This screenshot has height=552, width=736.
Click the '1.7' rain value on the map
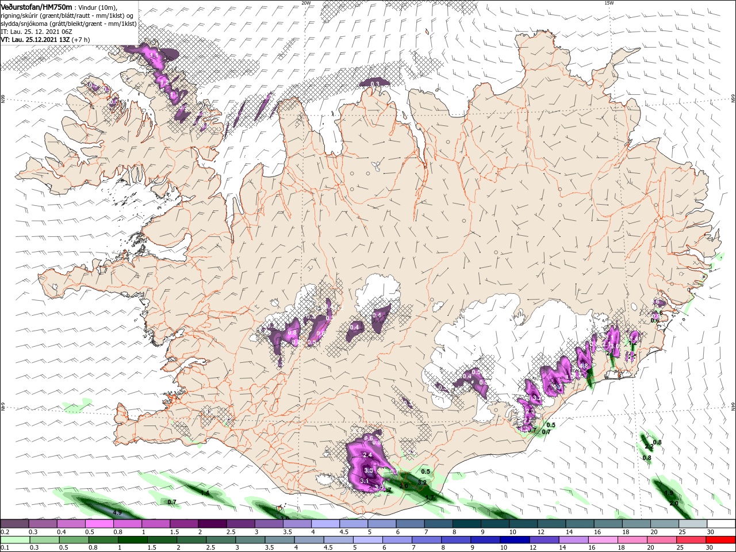[430, 497]
